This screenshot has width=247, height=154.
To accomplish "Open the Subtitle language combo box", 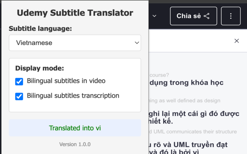I will (x=75, y=43).
